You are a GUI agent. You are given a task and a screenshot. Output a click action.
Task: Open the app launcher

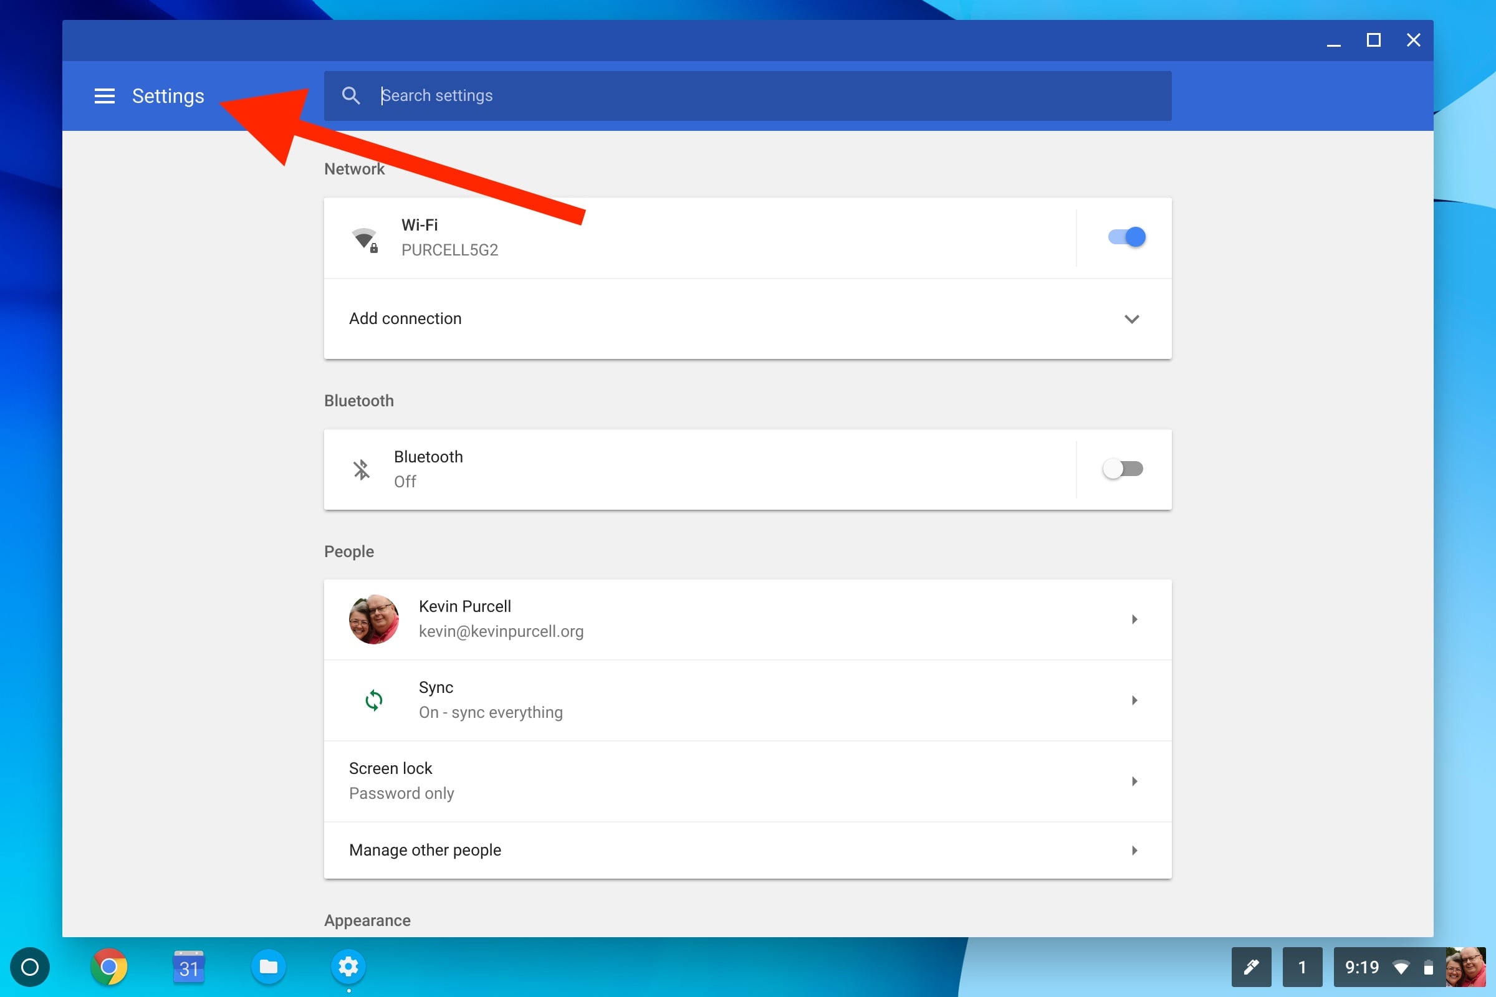click(x=30, y=967)
